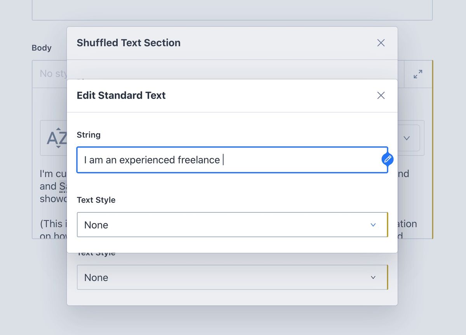Click the blue pencil icon on String field

(x=388, y=159)
